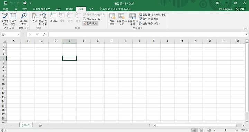Switch to the Home (홈) tab

tap(16, 9)
